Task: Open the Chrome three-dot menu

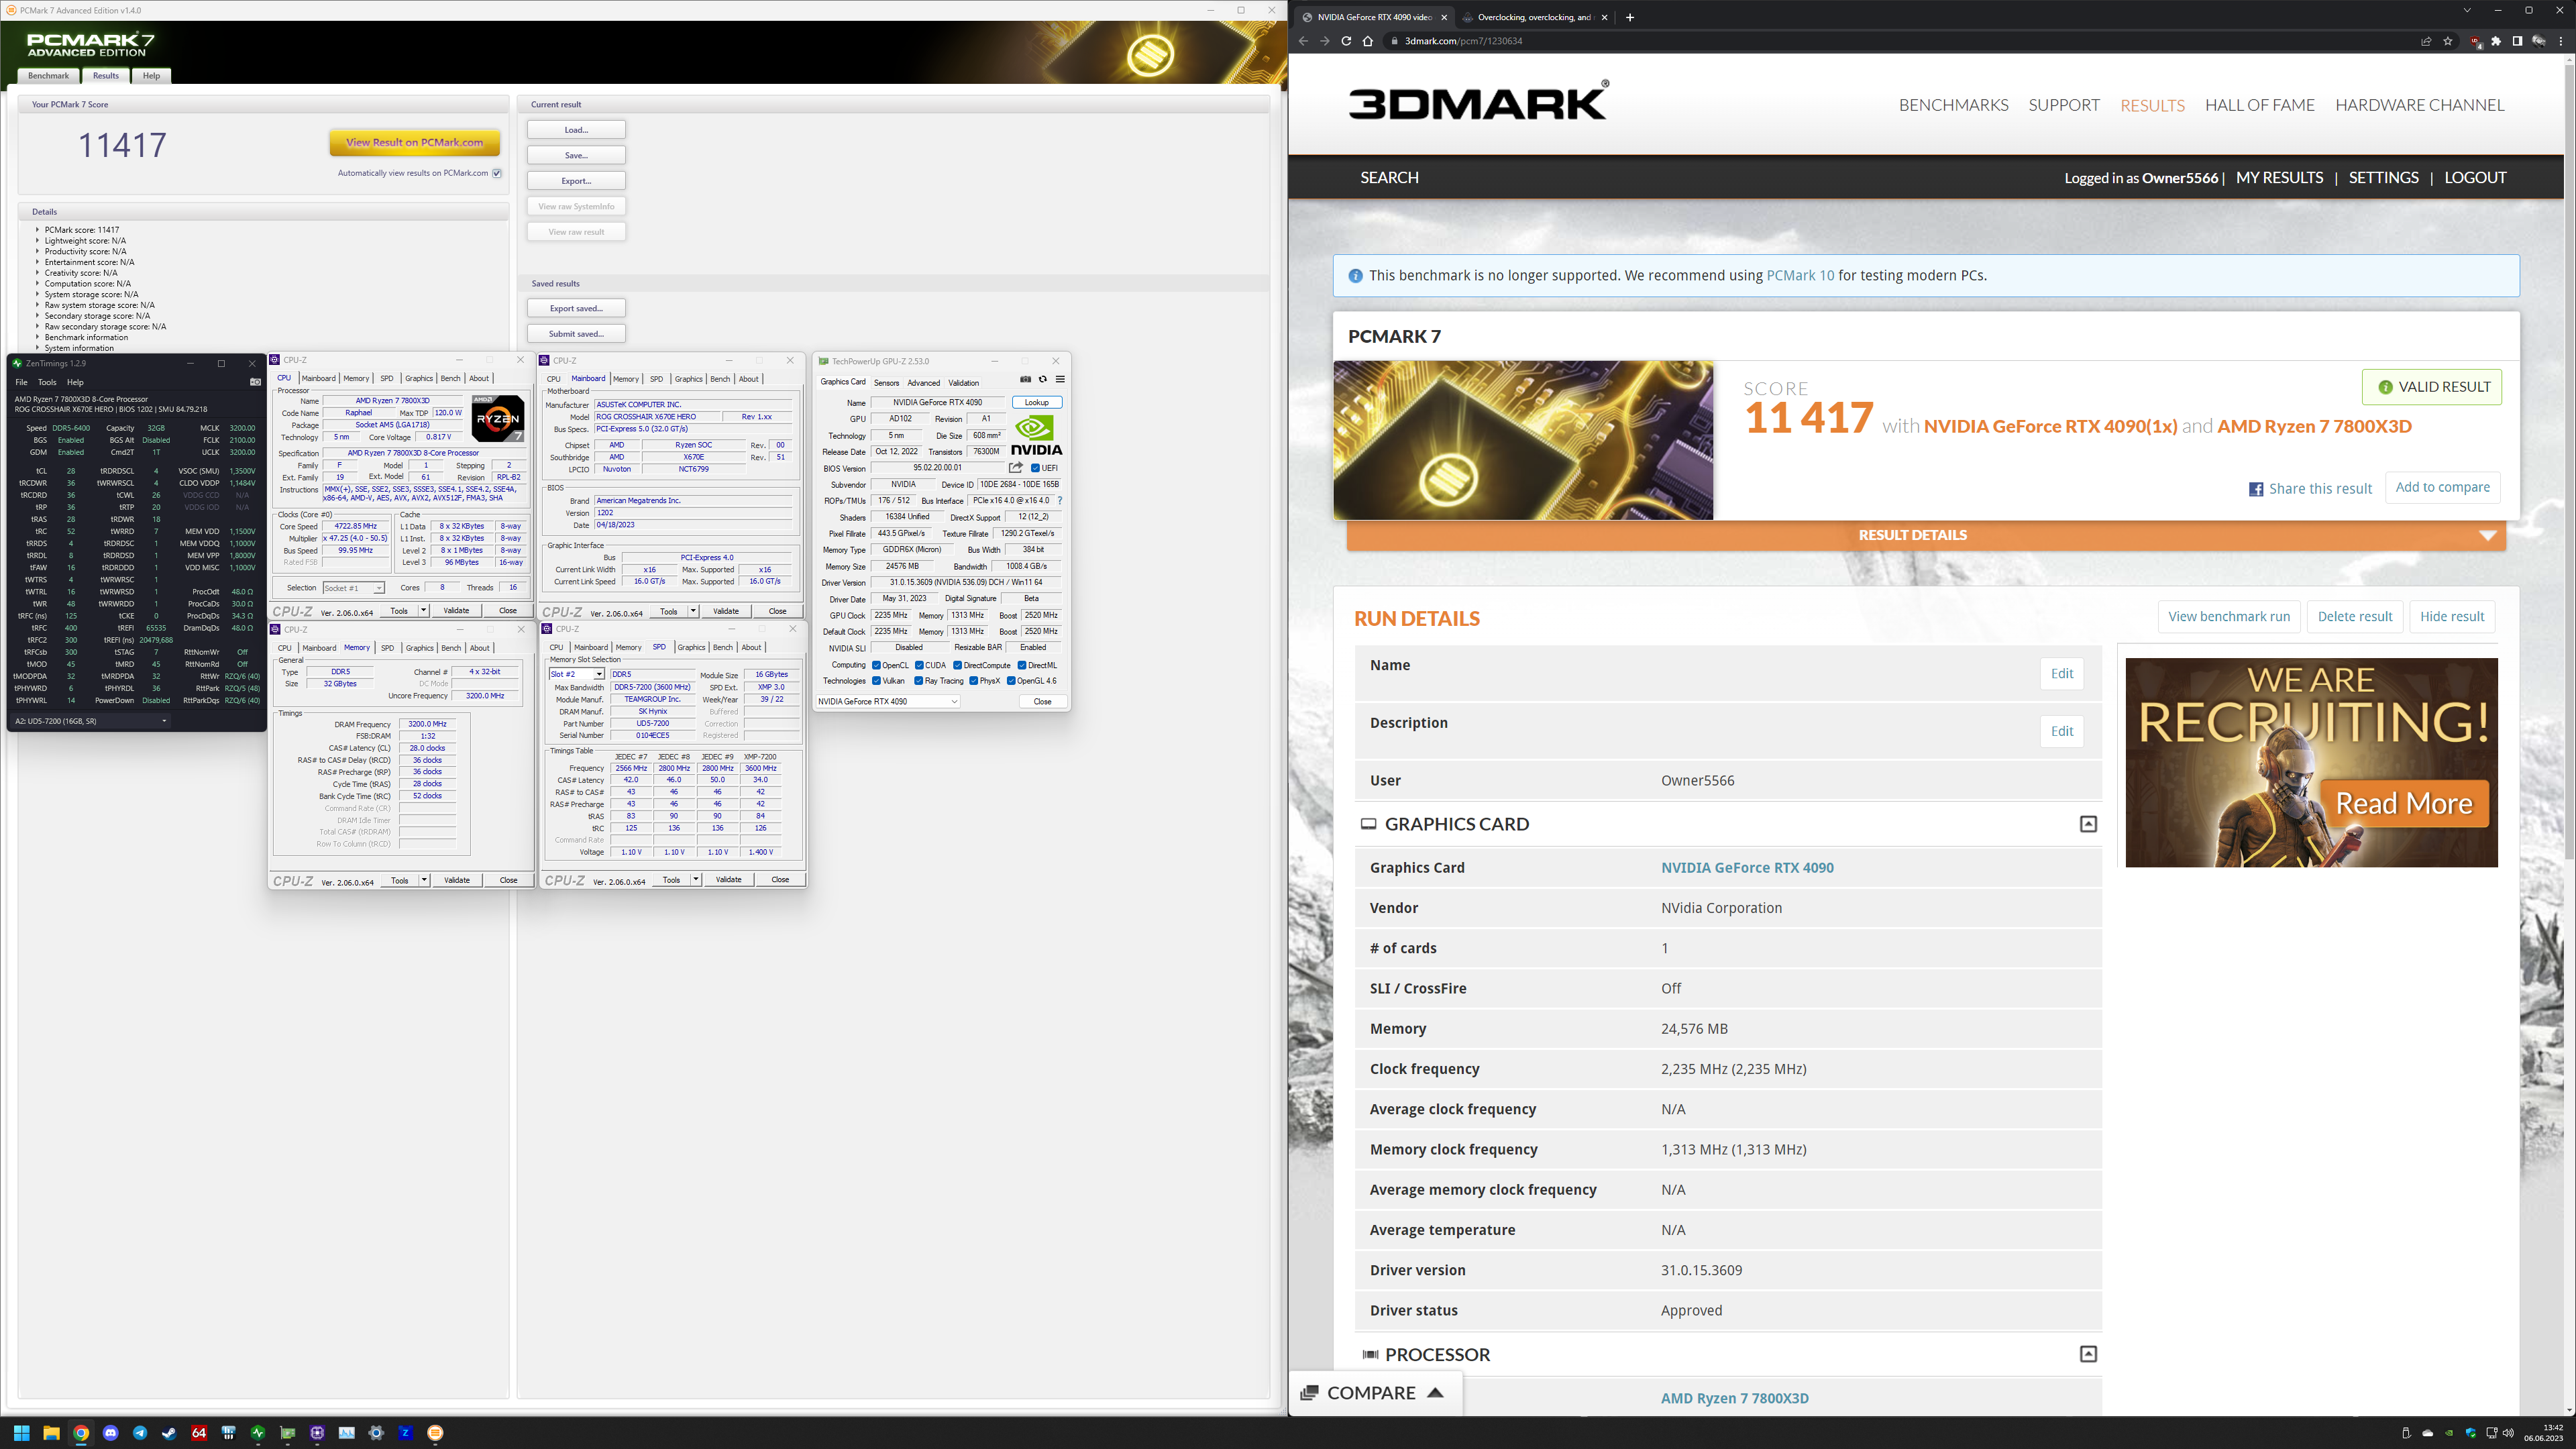Action: (x=2561, y=41)
